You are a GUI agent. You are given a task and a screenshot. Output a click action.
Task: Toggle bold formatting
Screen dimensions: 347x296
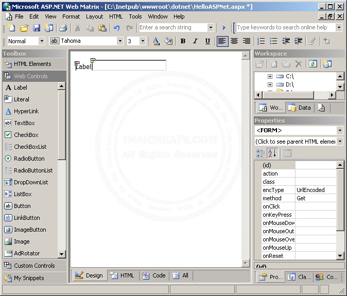click(183, 41)
